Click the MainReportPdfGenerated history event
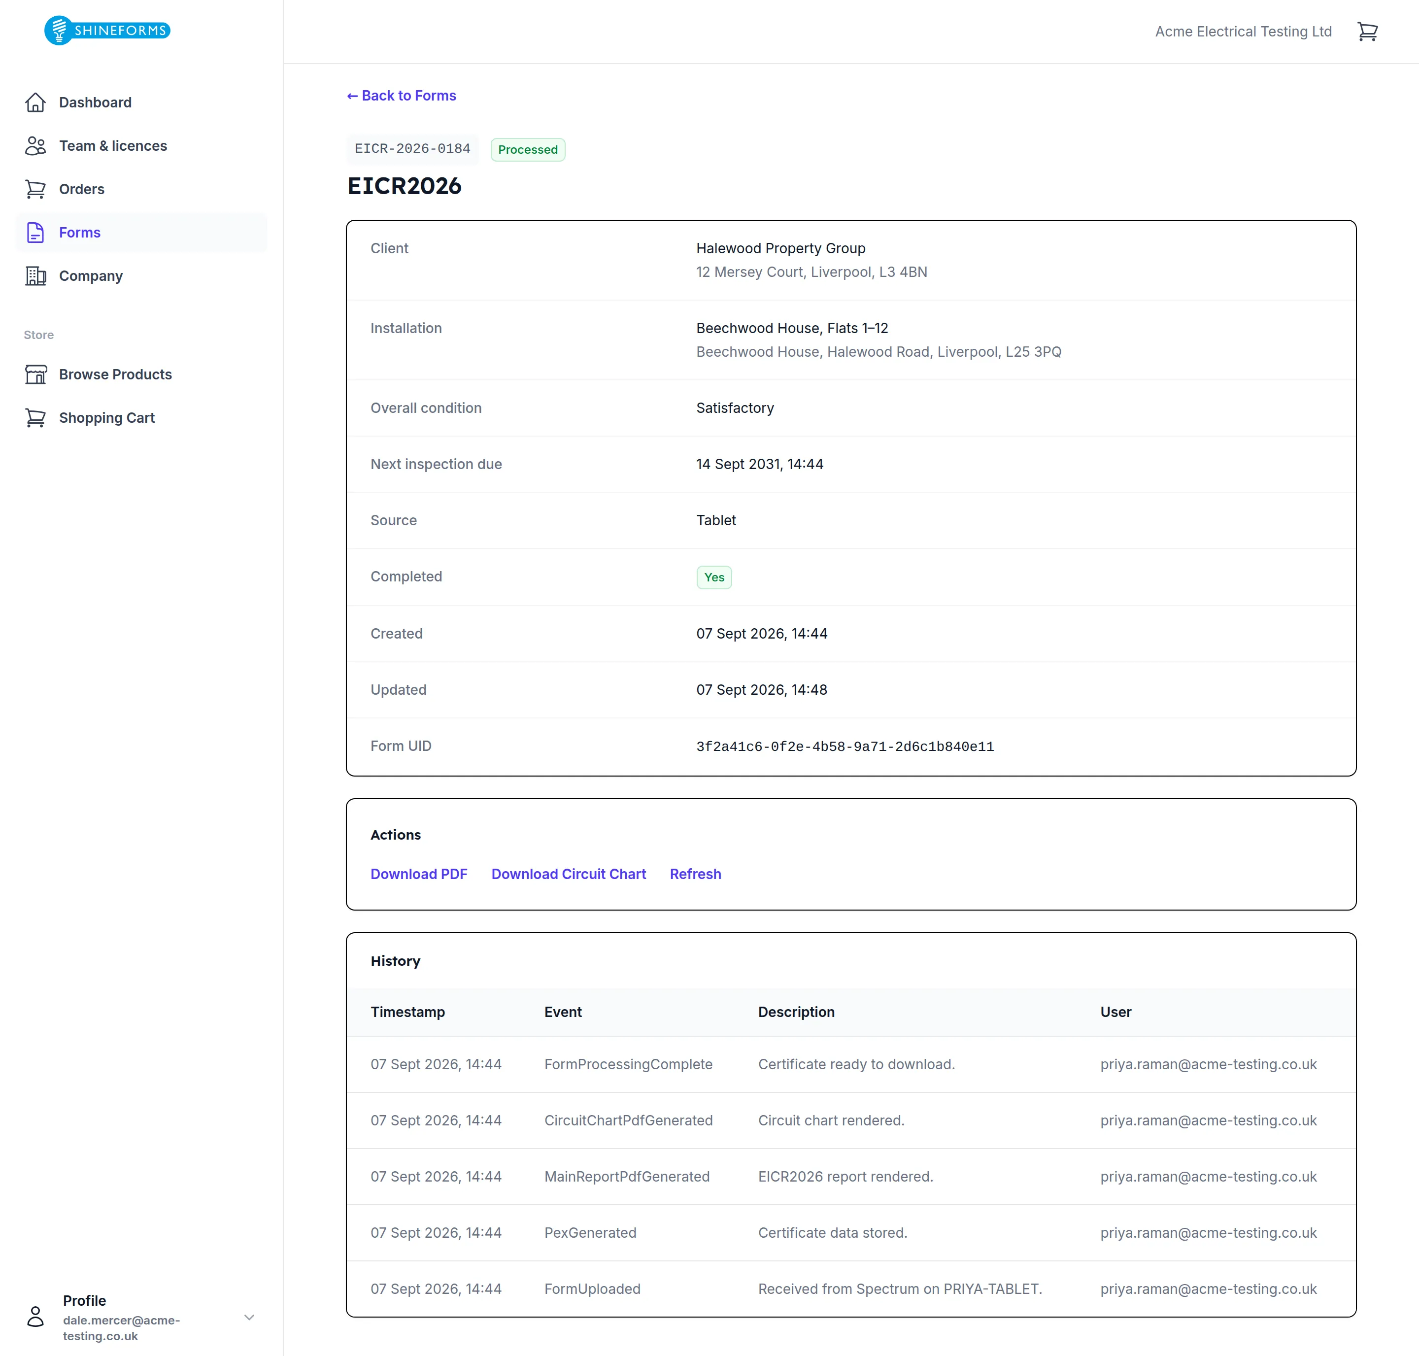Image resolution: width=1419 pixels, height=1356 pixels. [626, 1177]
